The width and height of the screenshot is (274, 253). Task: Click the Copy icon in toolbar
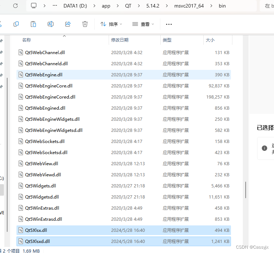click(x=16, y=24)
